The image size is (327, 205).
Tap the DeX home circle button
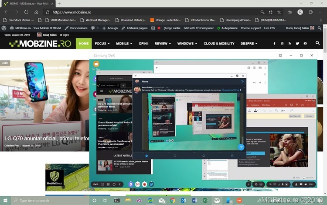(x=114, y=184)
